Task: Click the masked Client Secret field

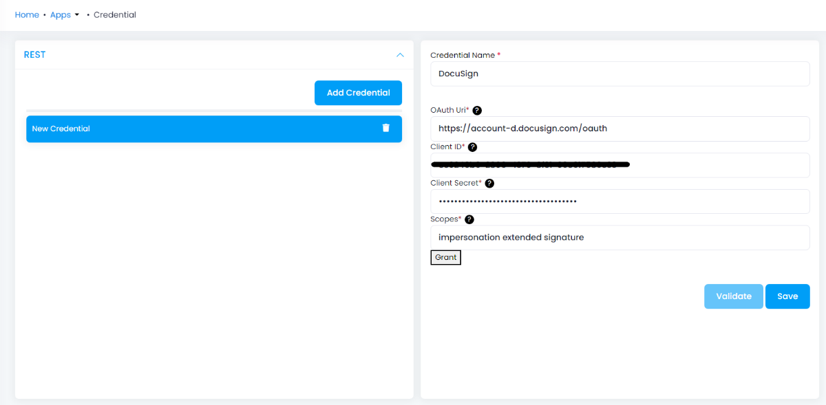Action: pos(619,201)
